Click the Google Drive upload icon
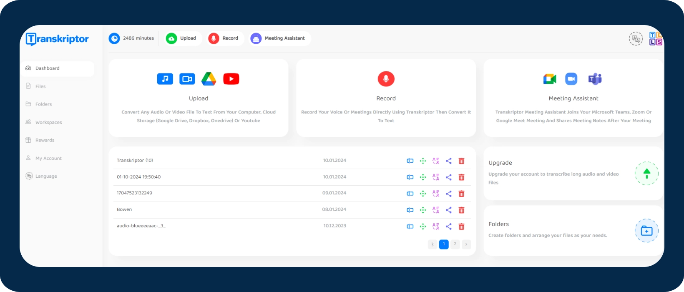The image size is (684, 292). click(209, 79)
